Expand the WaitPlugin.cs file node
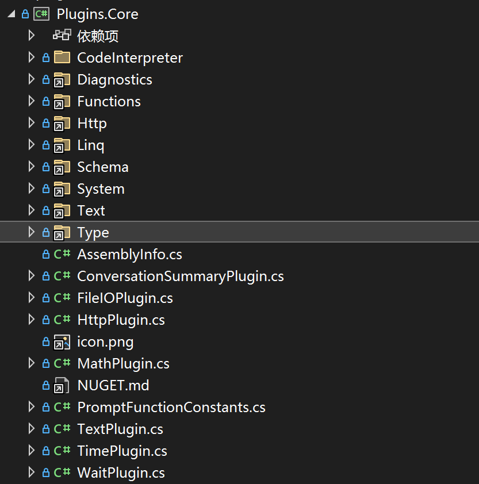This screenshot has height=484, width=479. point(32,473)
